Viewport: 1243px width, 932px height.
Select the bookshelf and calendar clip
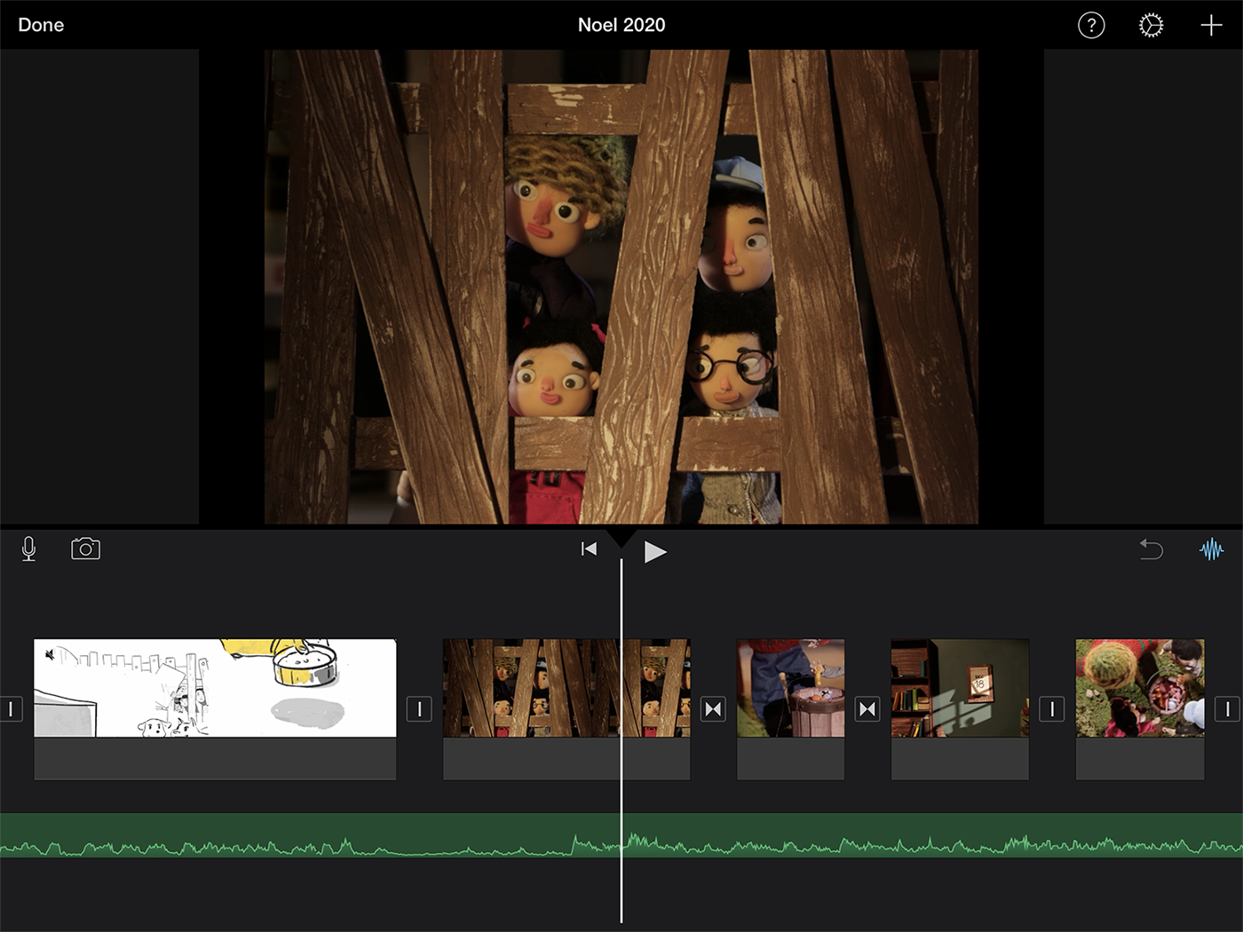point(960,688)
